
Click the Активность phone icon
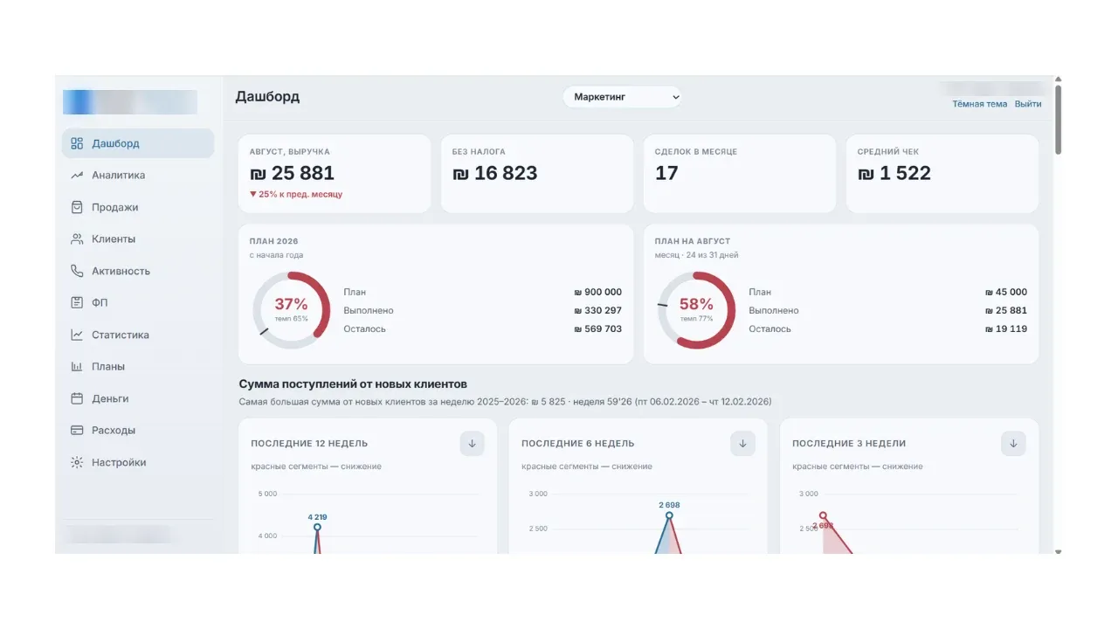pos(77,271)
